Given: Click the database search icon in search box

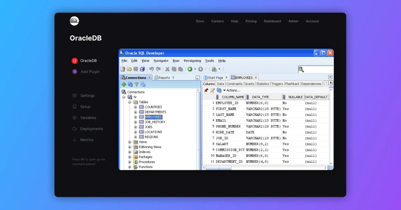Looking at the screenshot, I should (301, 69).
